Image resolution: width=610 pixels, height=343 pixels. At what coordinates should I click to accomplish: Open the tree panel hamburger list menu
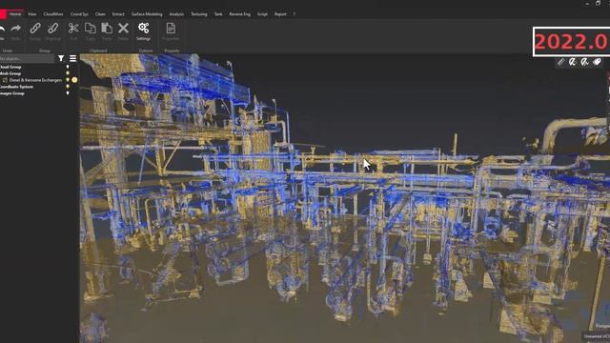point(72,58)
